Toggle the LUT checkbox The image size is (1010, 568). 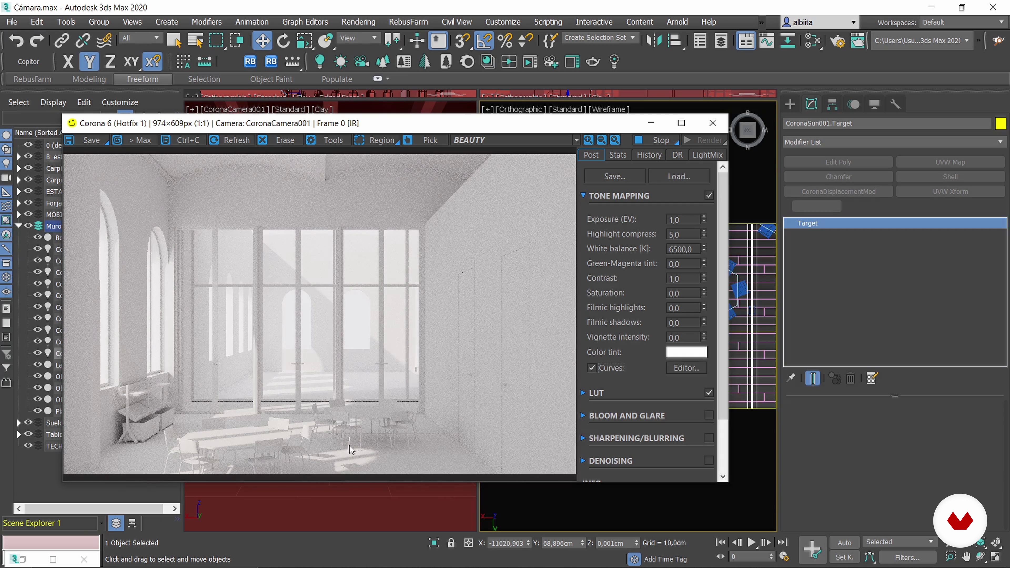[709, 392]
